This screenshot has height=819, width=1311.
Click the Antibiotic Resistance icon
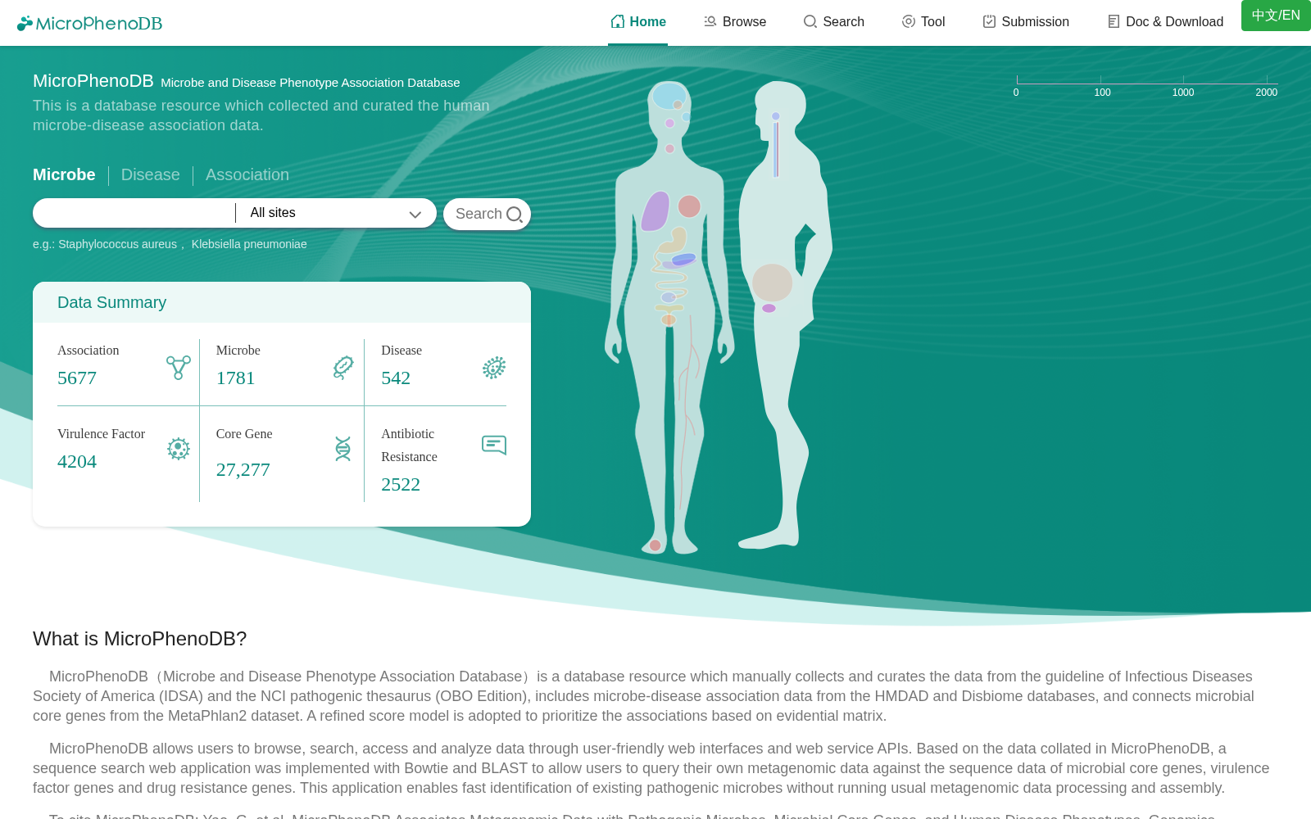[494, 445]
